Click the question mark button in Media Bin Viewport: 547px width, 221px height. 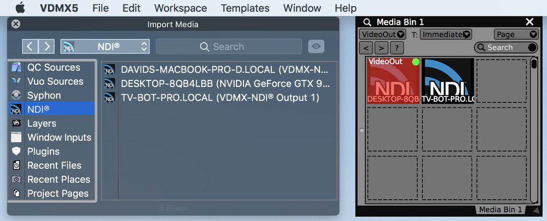point(397,48)
